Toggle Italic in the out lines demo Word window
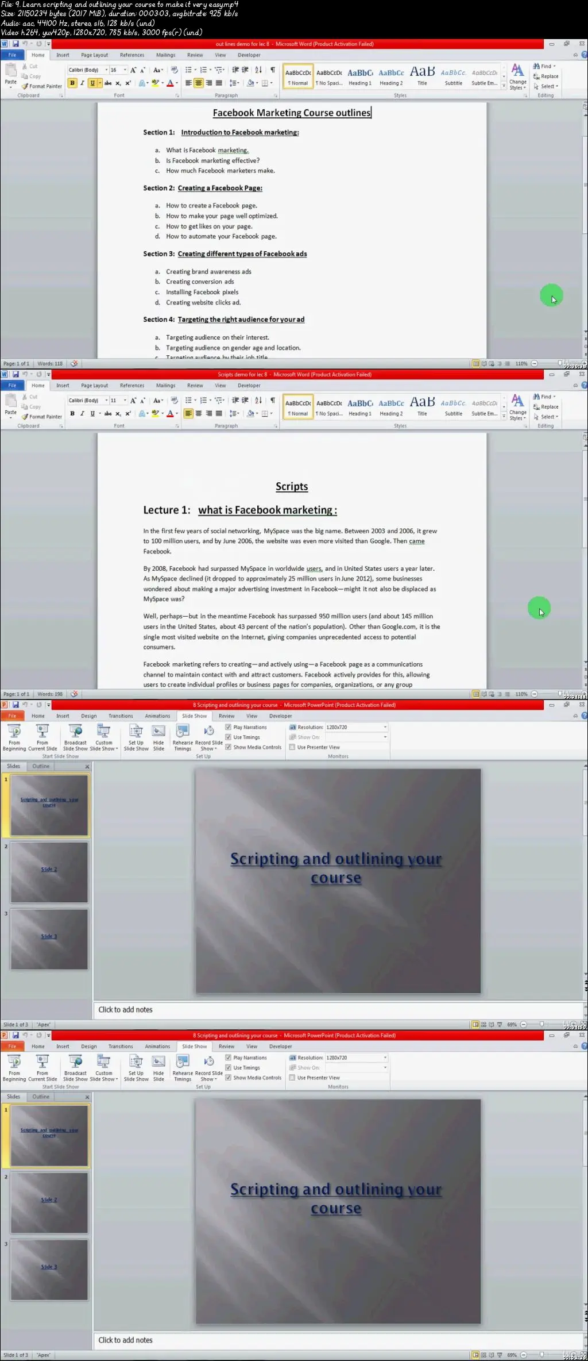This screenshot has width=588, height=1361. [82, 83]
